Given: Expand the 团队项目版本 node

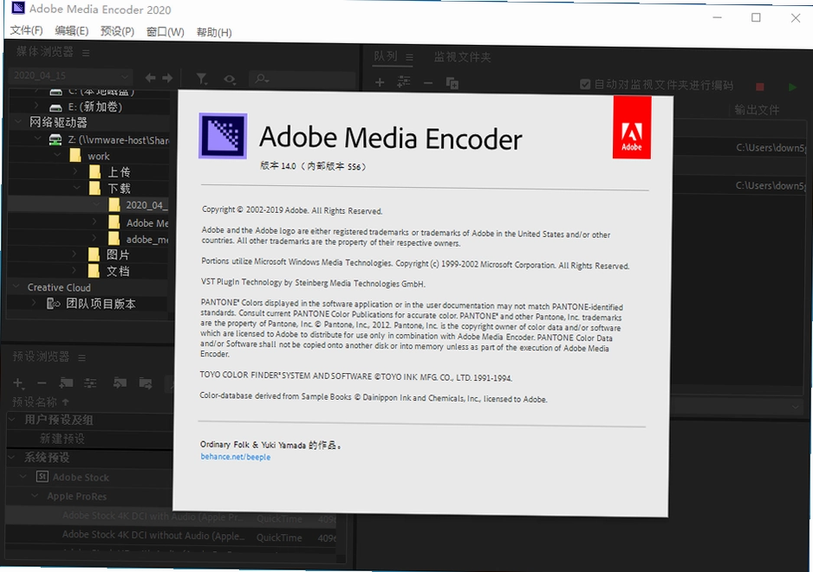Looking at the screenshot, I should (34, 303).
